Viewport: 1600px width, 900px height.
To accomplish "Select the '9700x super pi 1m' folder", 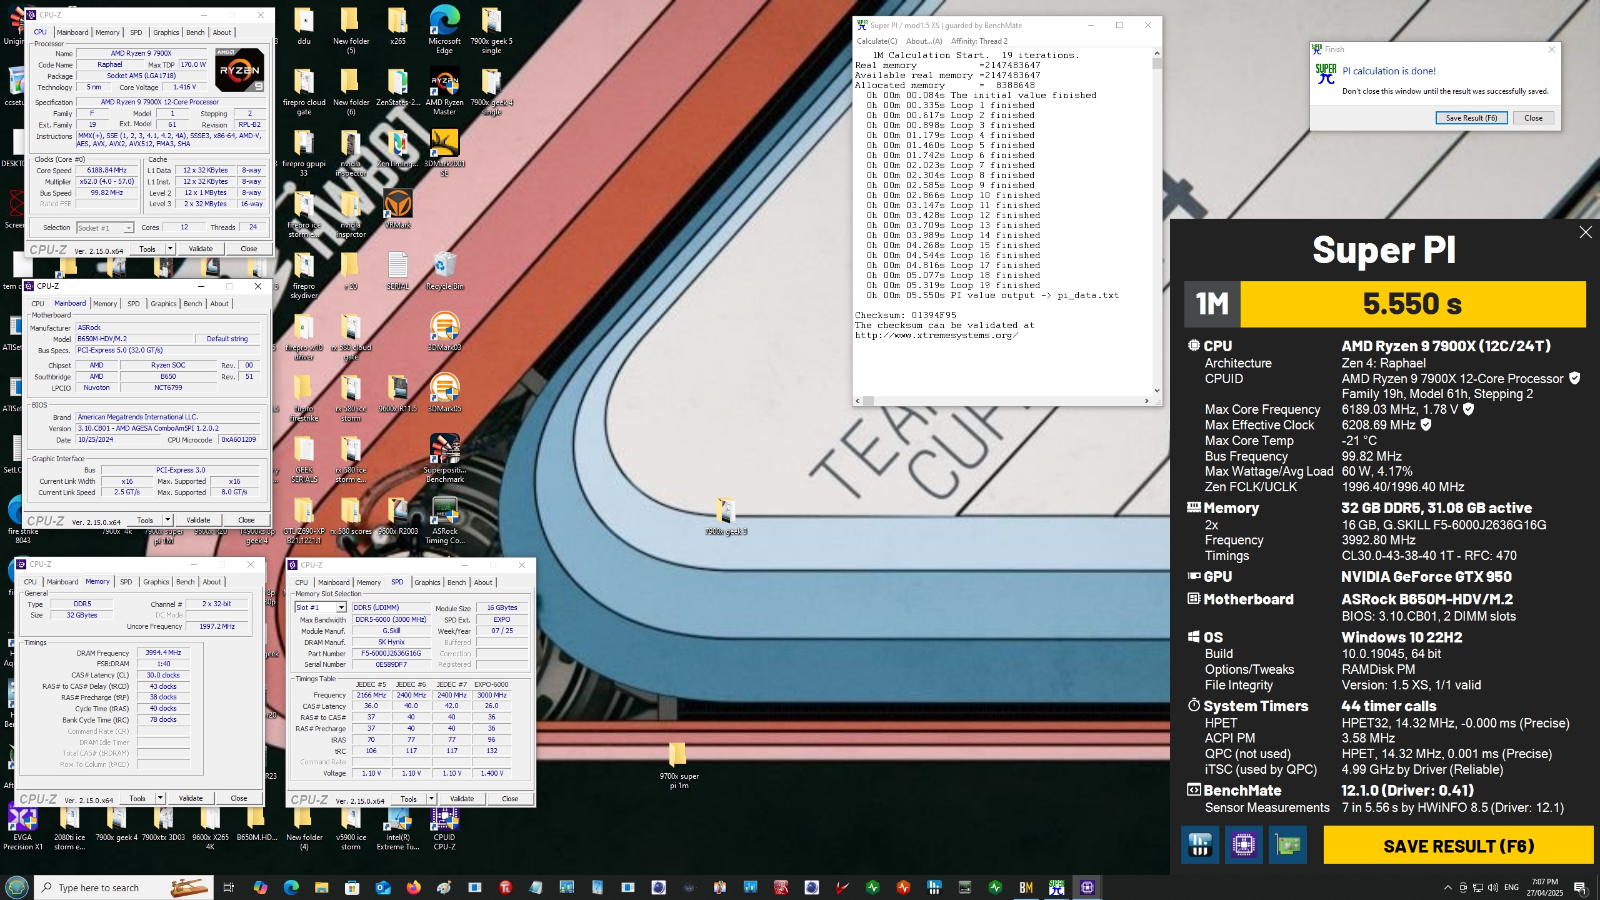I will click(x=679, y=765).
